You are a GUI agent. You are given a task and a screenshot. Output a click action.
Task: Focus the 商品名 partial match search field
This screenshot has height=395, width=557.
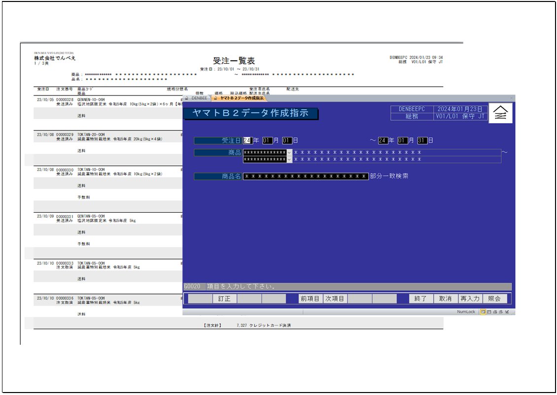[306, 176]
